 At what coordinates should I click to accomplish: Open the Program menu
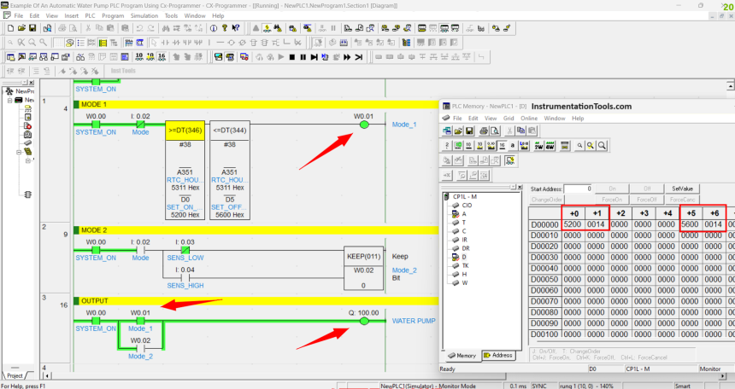(113, 16)
